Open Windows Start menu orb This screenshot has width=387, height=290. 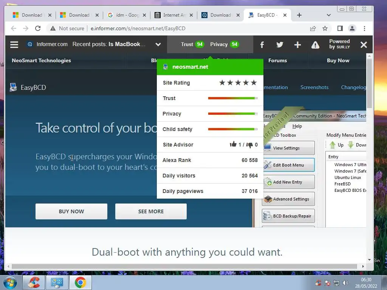coord(10,282)
